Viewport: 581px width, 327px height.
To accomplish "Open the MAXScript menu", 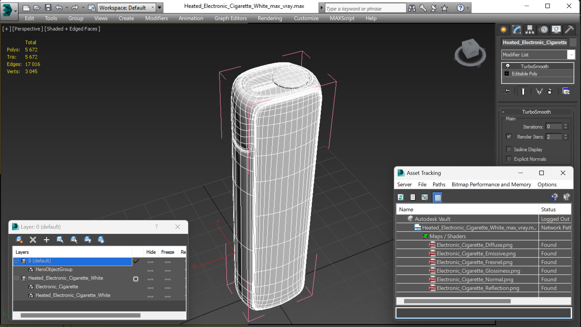I will click(x=342, y=18).
